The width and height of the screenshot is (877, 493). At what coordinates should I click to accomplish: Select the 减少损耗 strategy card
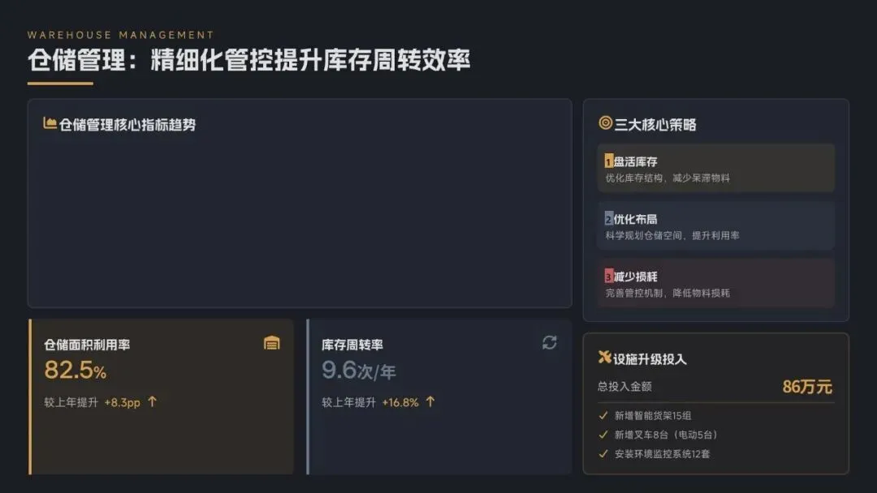click(x=715, y=283)
